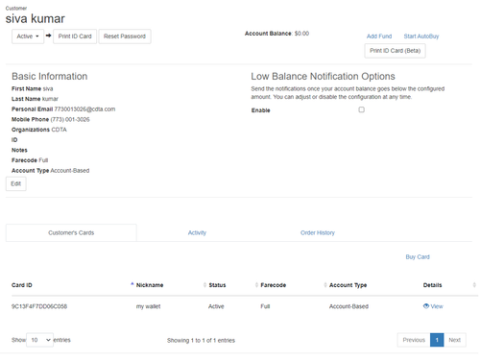Select the Customer's Cards tab

pyautogui.click(x=71, y=232)
